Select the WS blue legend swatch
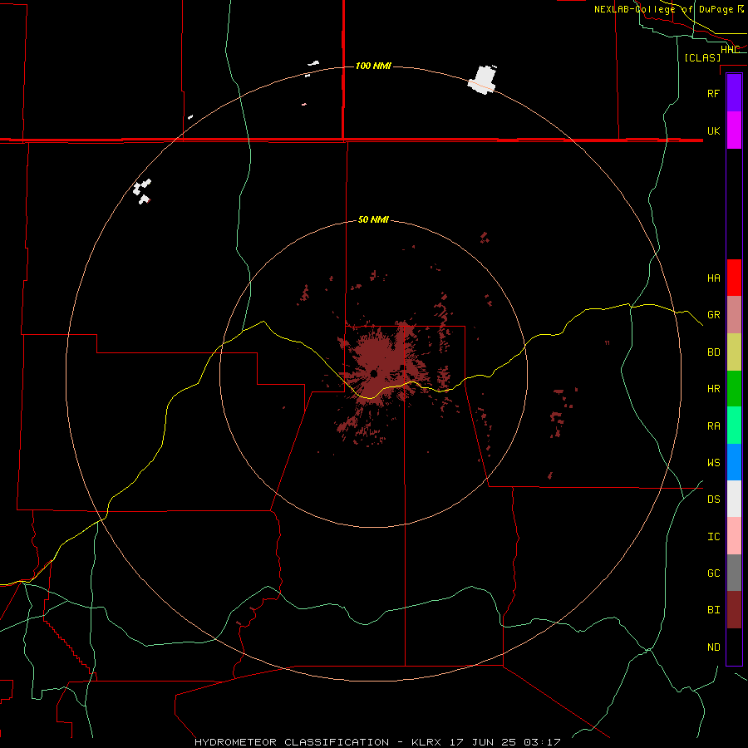 pyautogui.click(x=734, y=462)
